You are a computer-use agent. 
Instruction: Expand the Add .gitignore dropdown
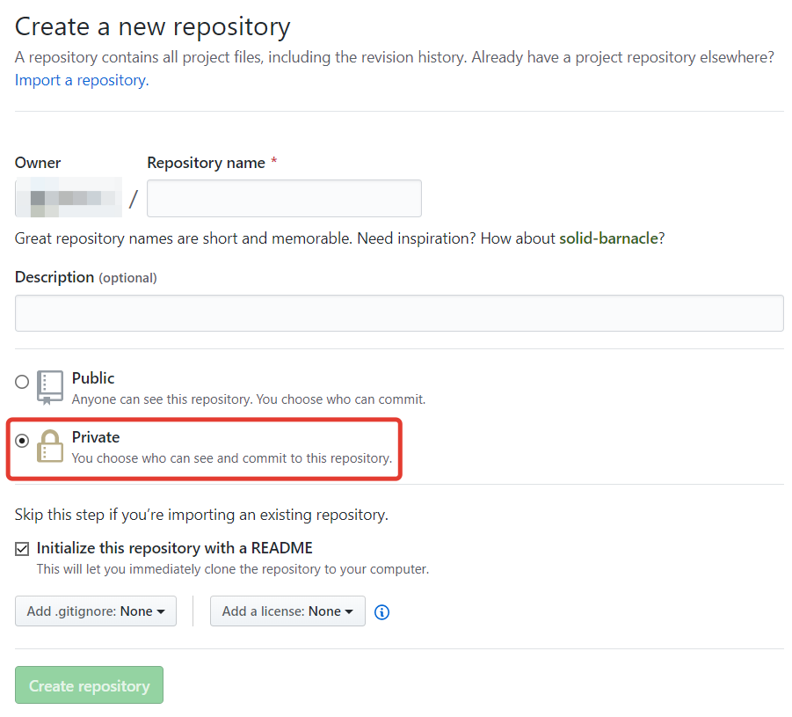(96, 611)
